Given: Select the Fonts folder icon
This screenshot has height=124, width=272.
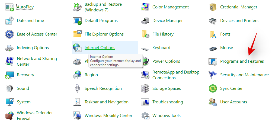Looking at the screenshot, I should coord(213,34).
